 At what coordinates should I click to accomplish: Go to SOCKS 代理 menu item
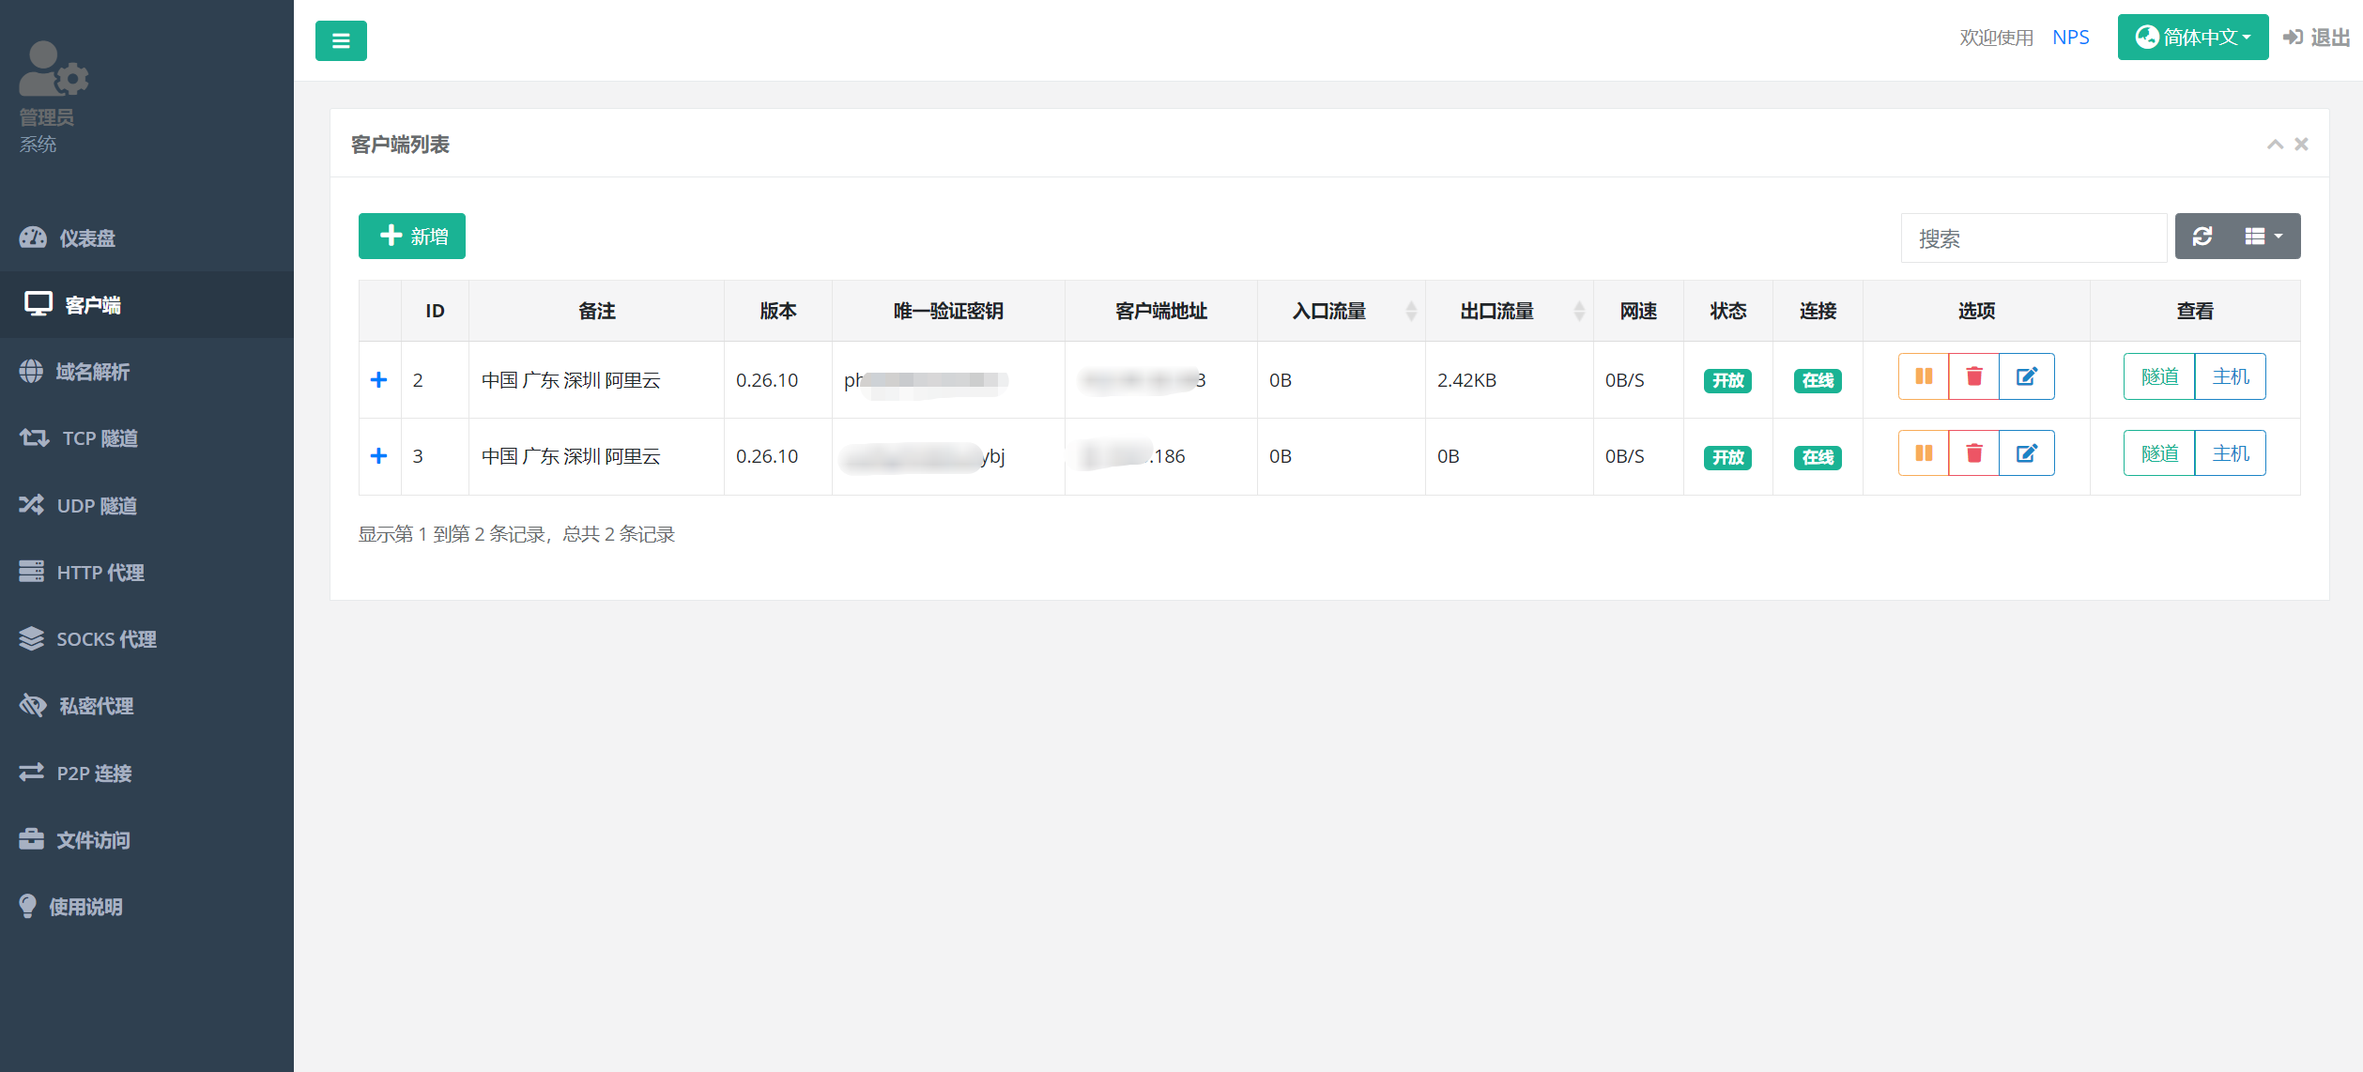pos(105,639)
